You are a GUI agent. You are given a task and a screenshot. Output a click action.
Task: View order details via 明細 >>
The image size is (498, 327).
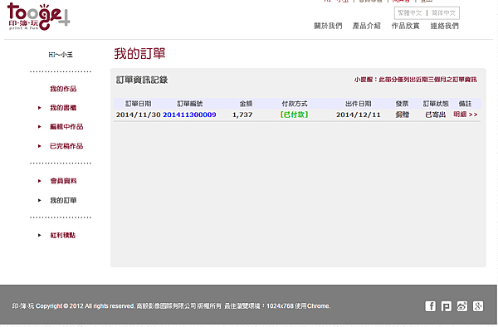(x=466, y=115)
